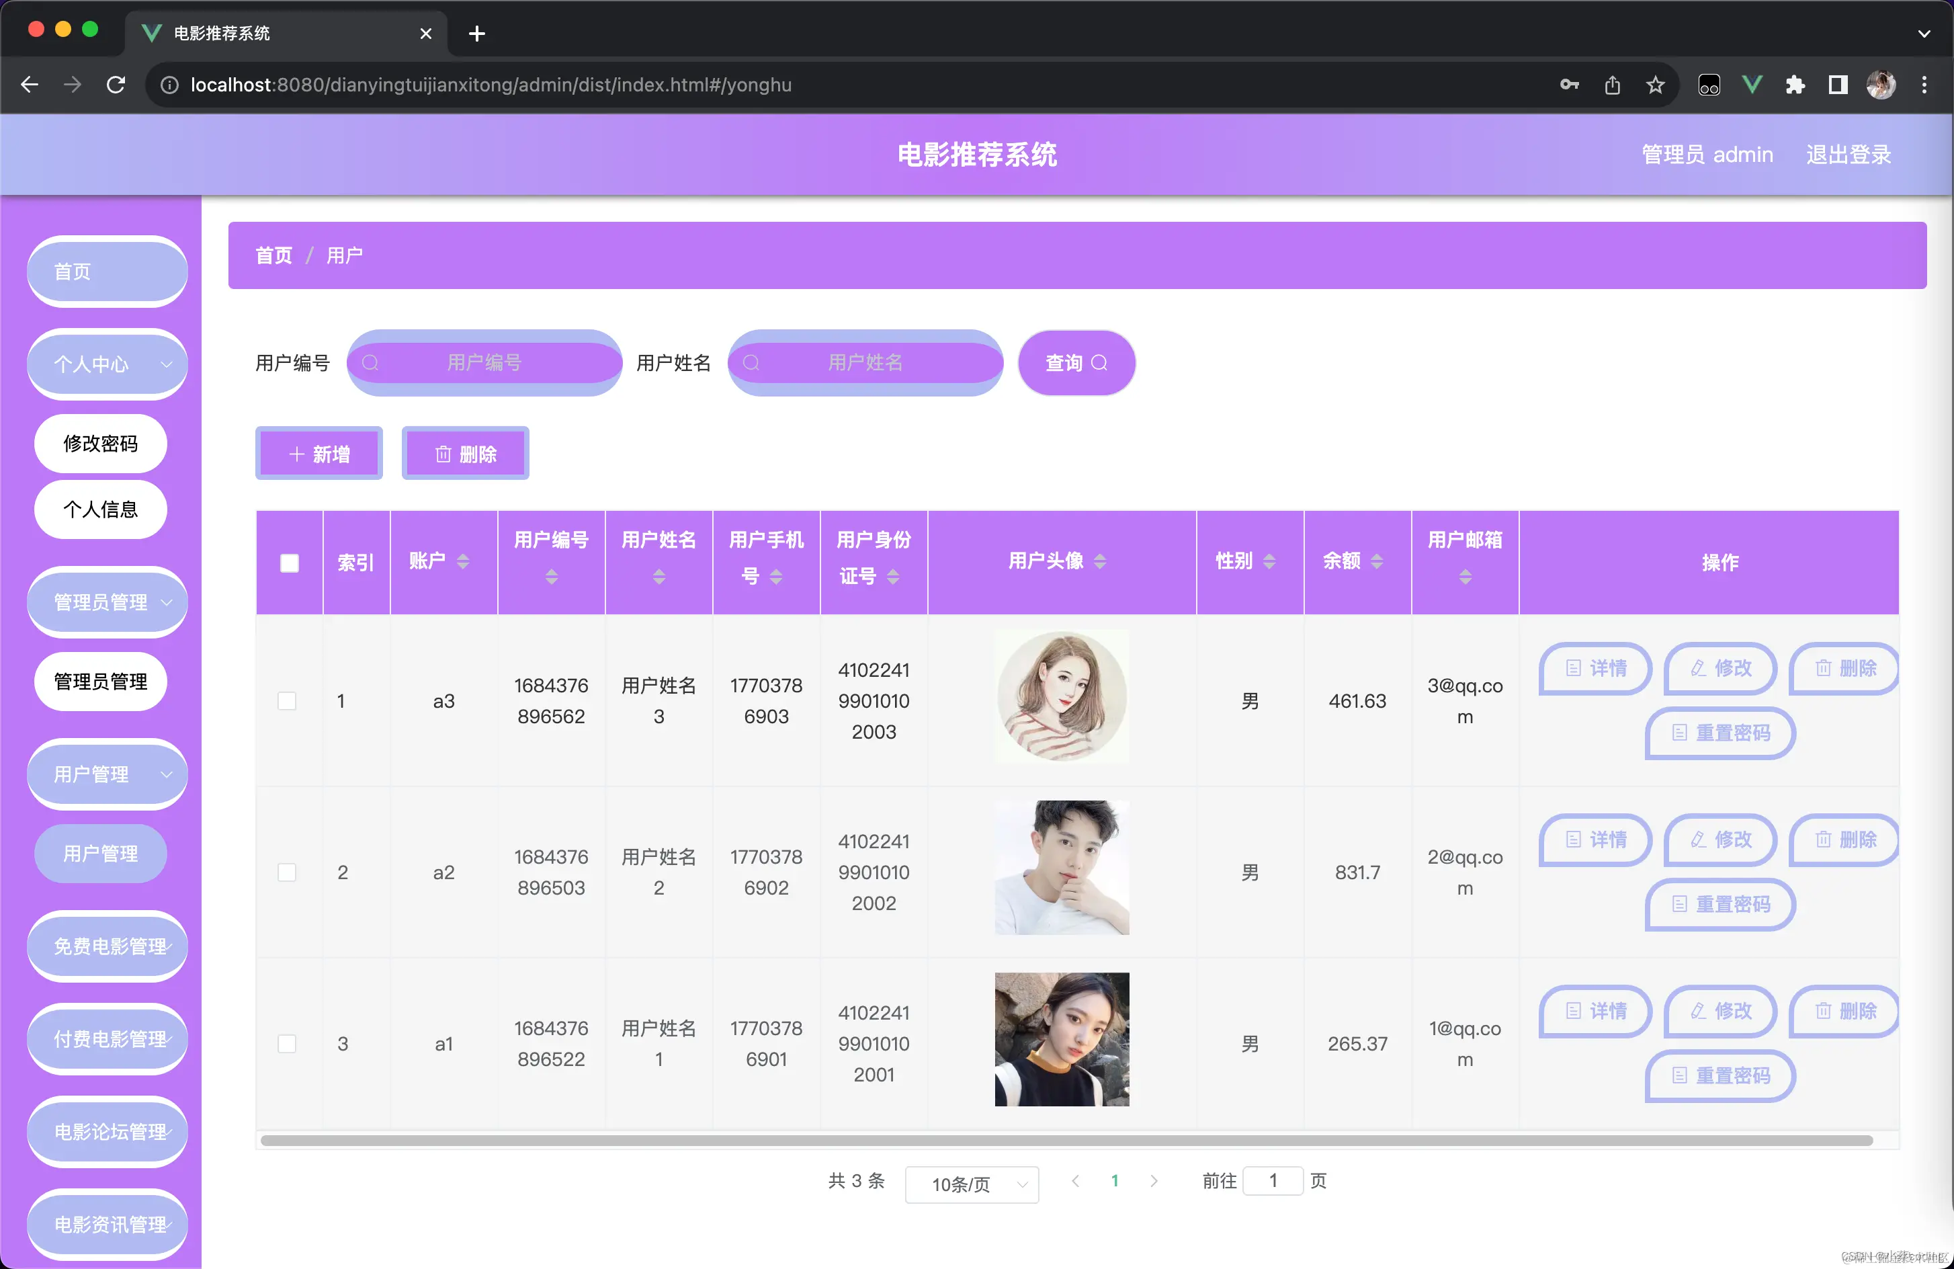Sort by 余额 column arrows
The height and width of the screenshot is (1269, 1954).
[1377, 562]
